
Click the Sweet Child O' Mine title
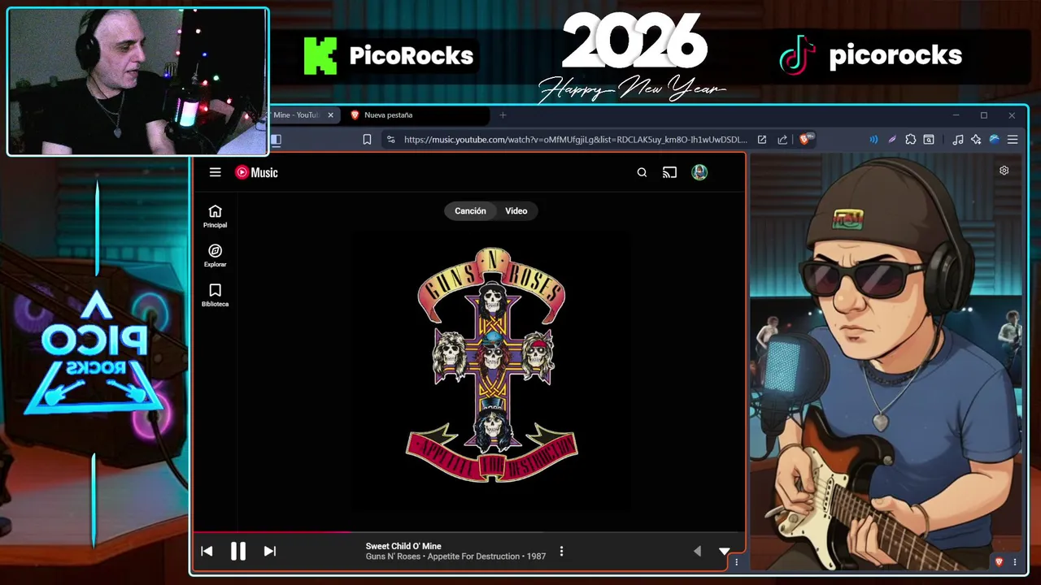[403, 546]
